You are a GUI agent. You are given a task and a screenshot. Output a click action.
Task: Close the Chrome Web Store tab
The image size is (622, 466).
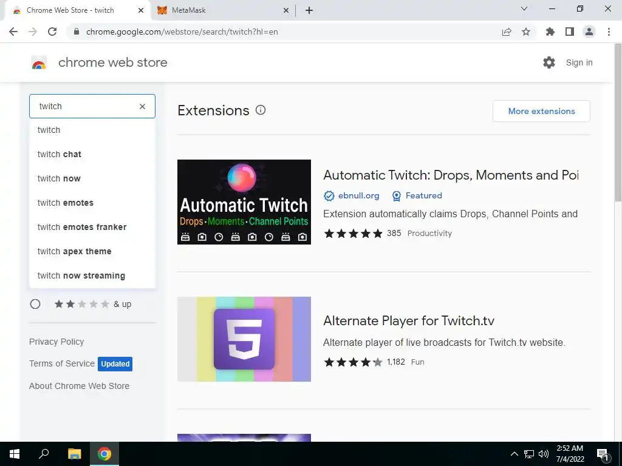point(141,10)
